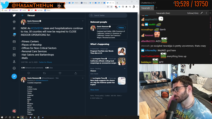Open California rolling back reopenings headline

[x=103, y=62]
